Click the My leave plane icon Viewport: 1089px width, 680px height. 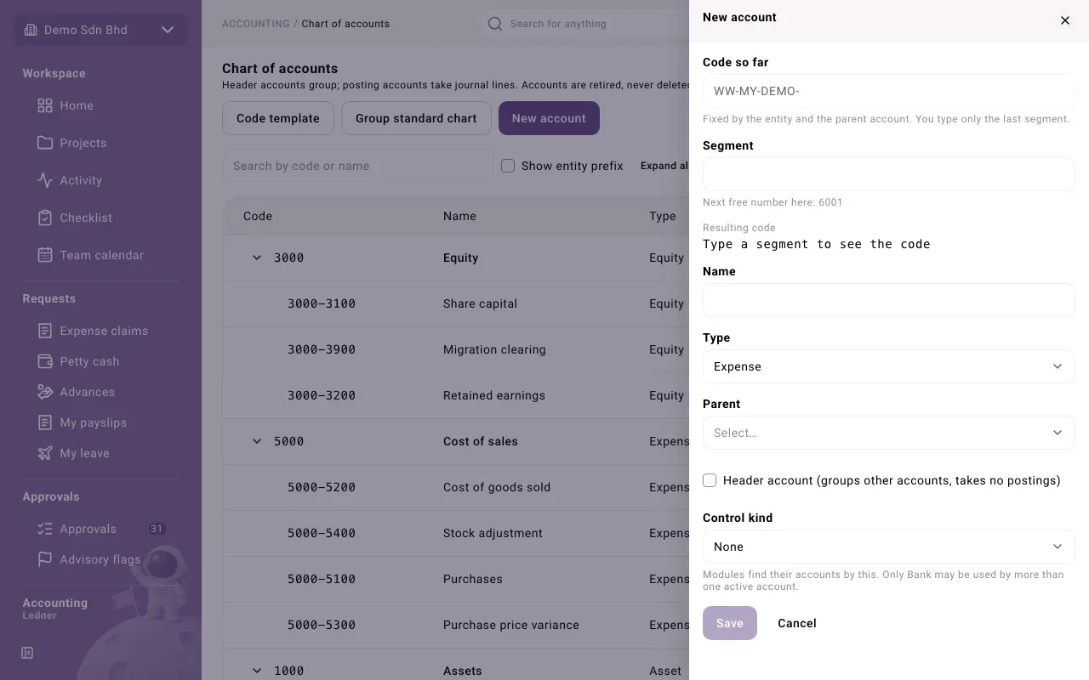pos(45,453)
